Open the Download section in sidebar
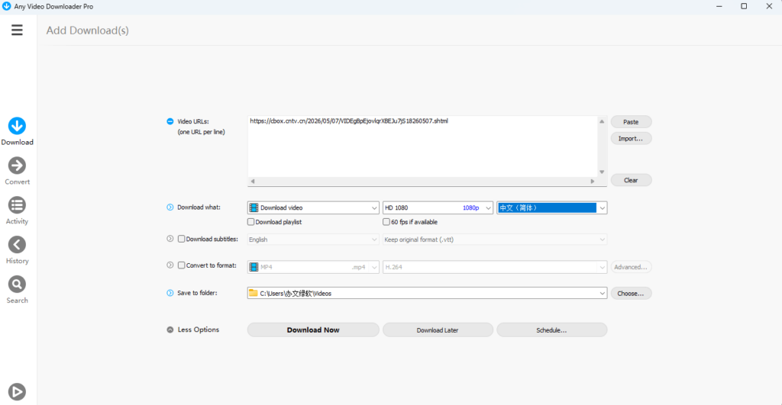 point(17,131)
